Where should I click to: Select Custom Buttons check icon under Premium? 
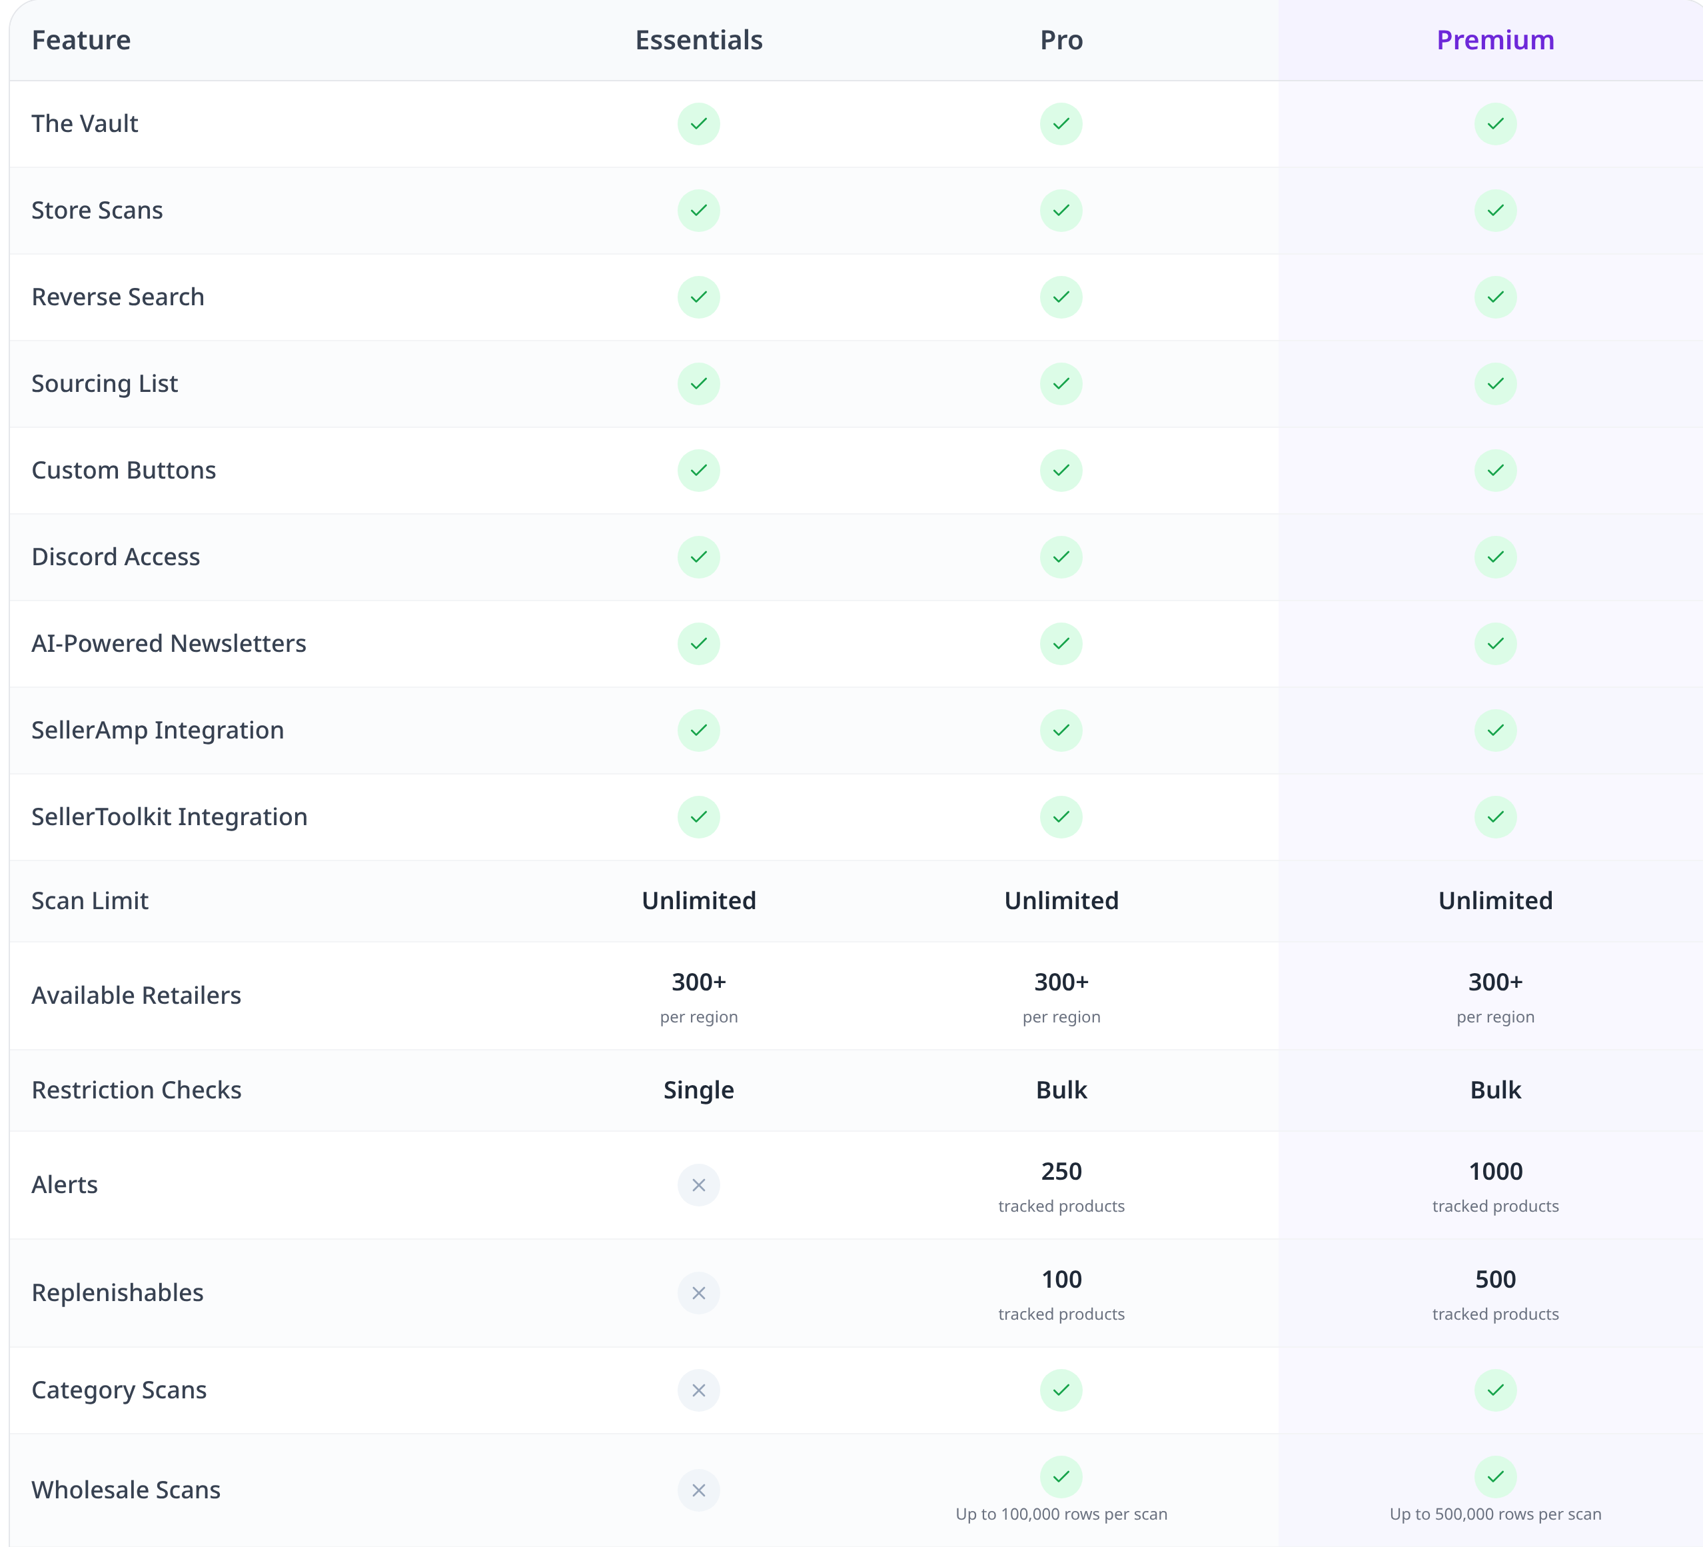point(1495,471)
